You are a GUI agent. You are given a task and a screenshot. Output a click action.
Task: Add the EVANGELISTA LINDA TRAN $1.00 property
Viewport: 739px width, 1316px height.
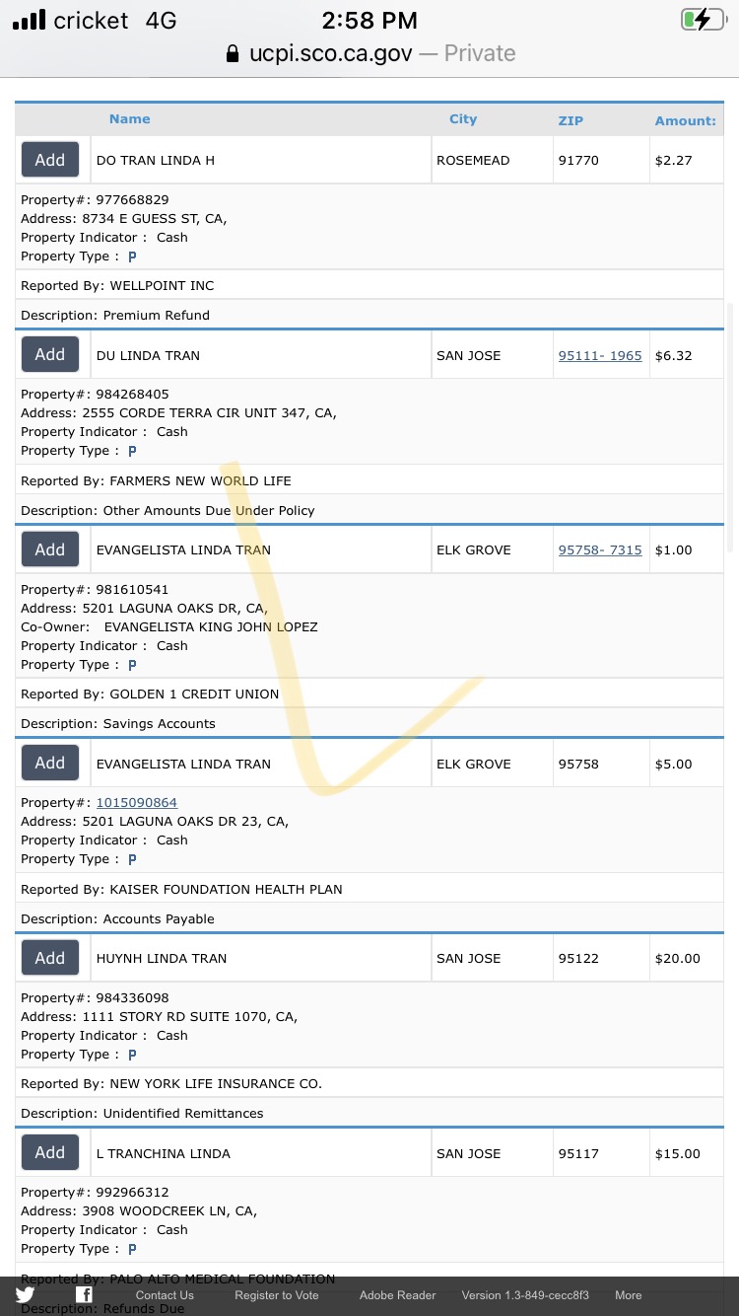coord(50,549)
